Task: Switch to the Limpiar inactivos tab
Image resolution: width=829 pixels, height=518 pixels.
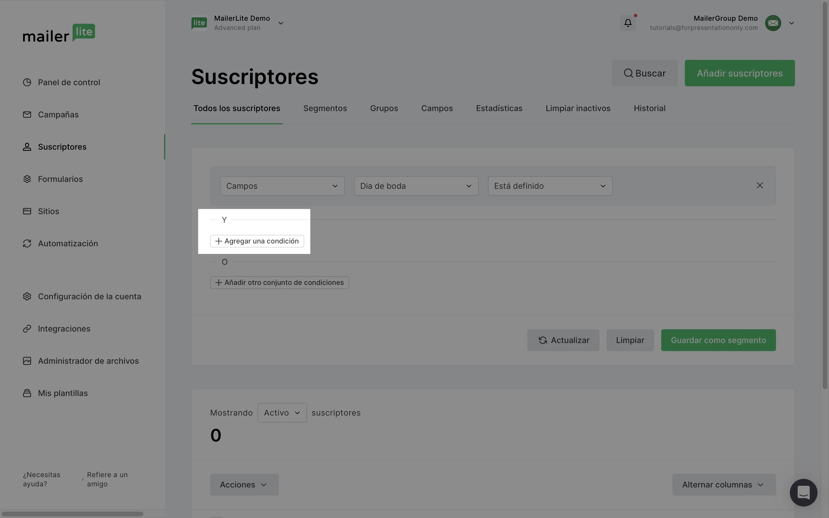Action: coord(577,108)
